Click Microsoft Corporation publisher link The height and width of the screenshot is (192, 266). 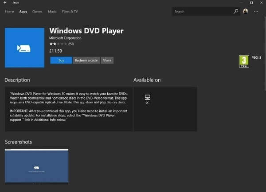pyautogui.click(x=65, y=38)
